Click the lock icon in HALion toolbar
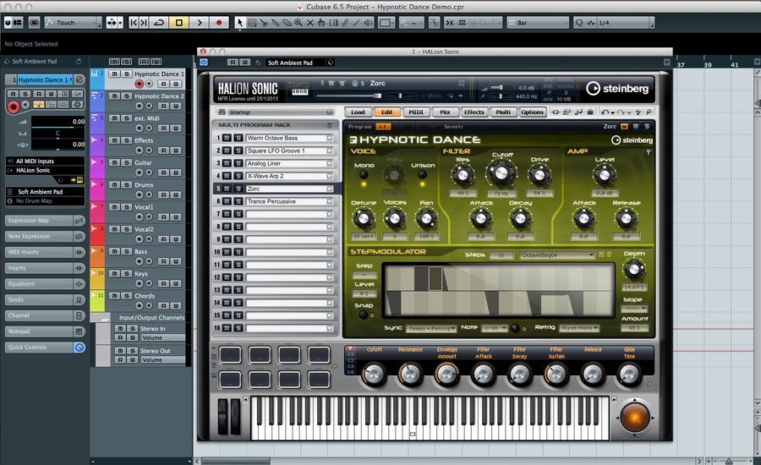 coord(590,112)
